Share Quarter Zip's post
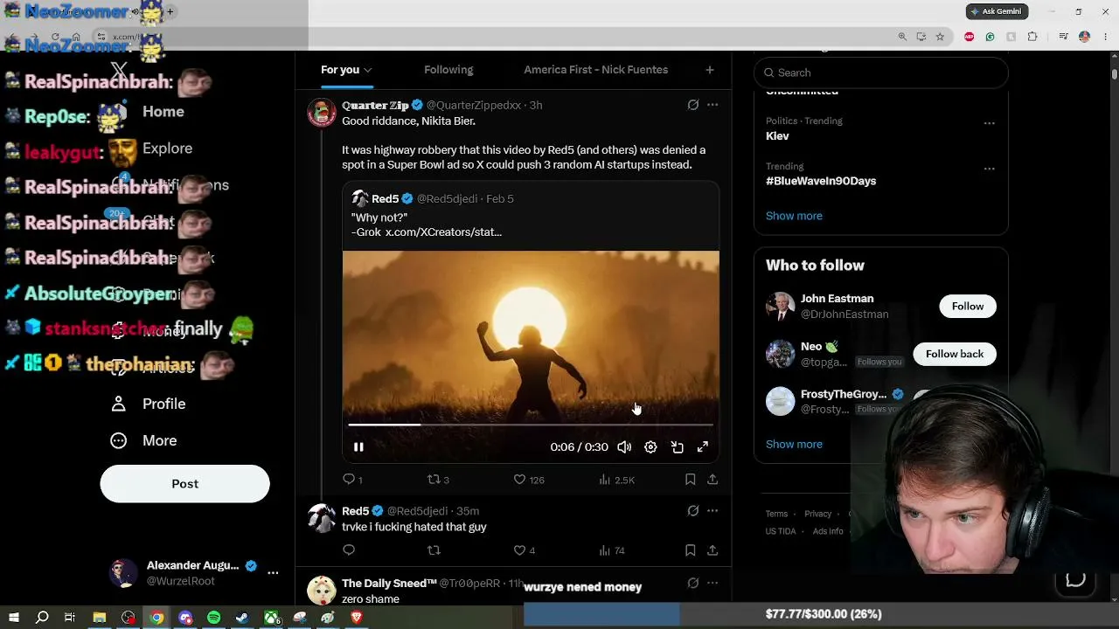 click(712, 480)
